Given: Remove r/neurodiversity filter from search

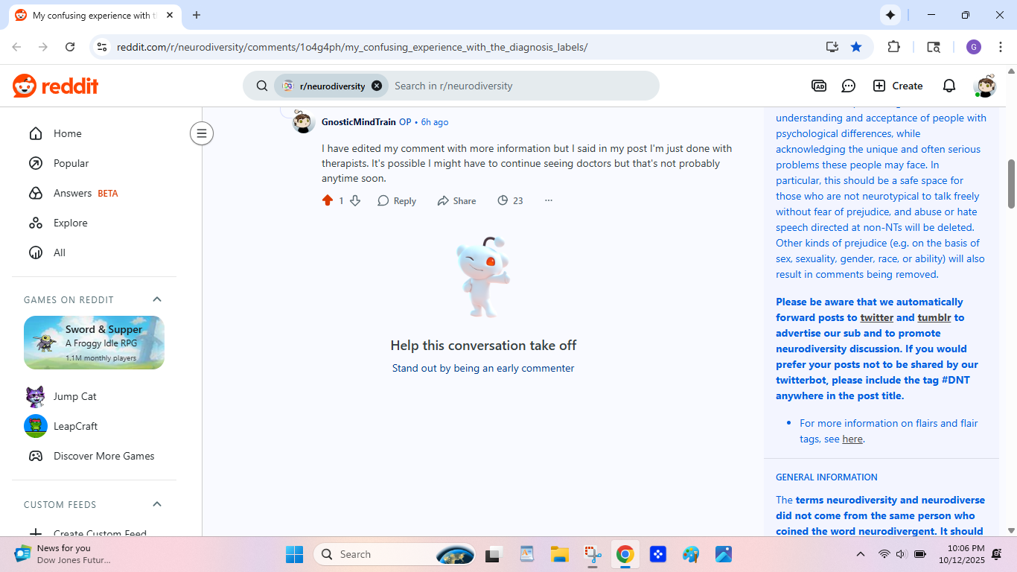Looking at the screenshot, I should coord(377,86).
